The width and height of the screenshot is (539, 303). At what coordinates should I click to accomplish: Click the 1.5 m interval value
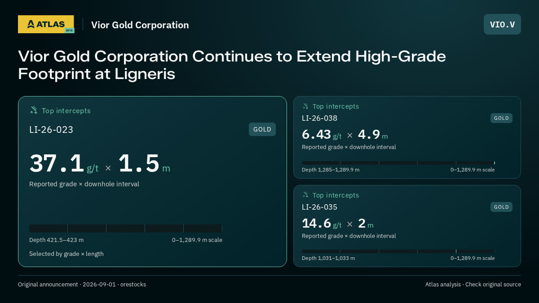[x=144, y=163]
